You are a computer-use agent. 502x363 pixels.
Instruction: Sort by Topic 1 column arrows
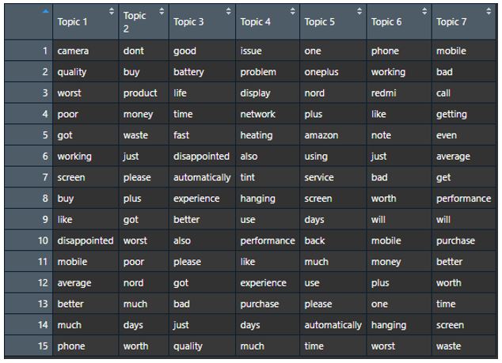pos(112,11)
